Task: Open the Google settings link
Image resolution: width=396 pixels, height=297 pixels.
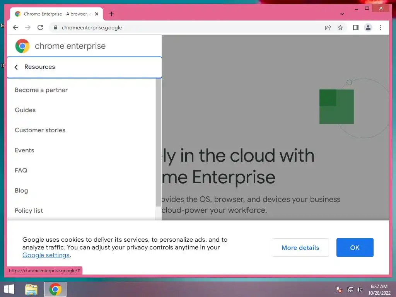Action: 46,255
